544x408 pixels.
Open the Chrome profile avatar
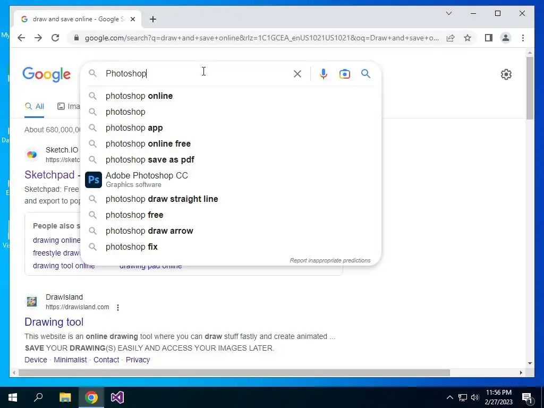click(x=506, y=38)
